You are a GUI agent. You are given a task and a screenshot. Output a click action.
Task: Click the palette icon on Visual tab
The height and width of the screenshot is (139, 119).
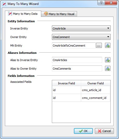click(x=46, y=14)
